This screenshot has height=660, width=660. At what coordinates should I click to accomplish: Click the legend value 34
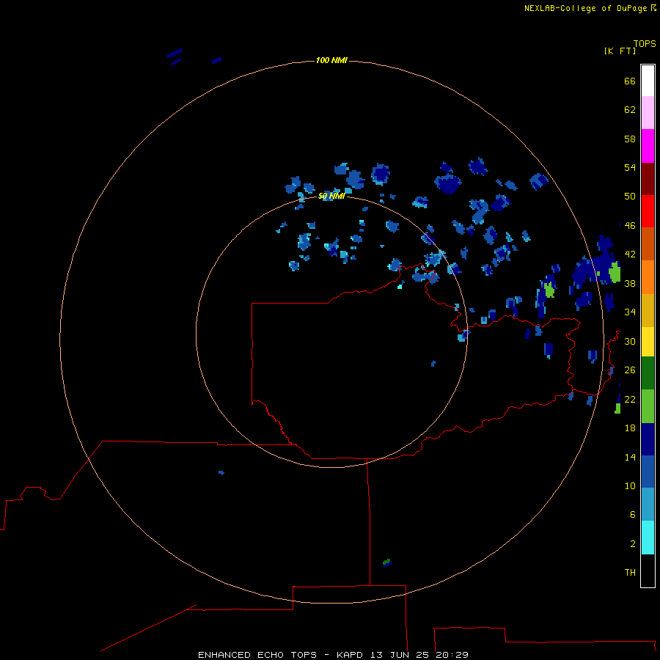pos(630,312)
